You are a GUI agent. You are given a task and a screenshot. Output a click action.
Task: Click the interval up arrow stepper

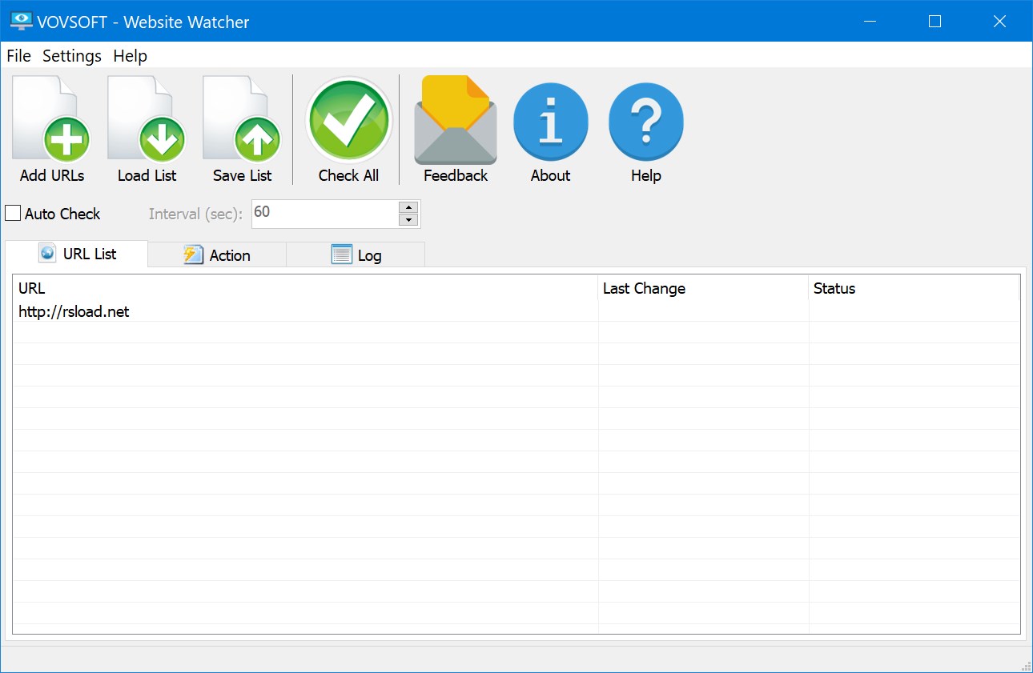(x=408, y=208)
